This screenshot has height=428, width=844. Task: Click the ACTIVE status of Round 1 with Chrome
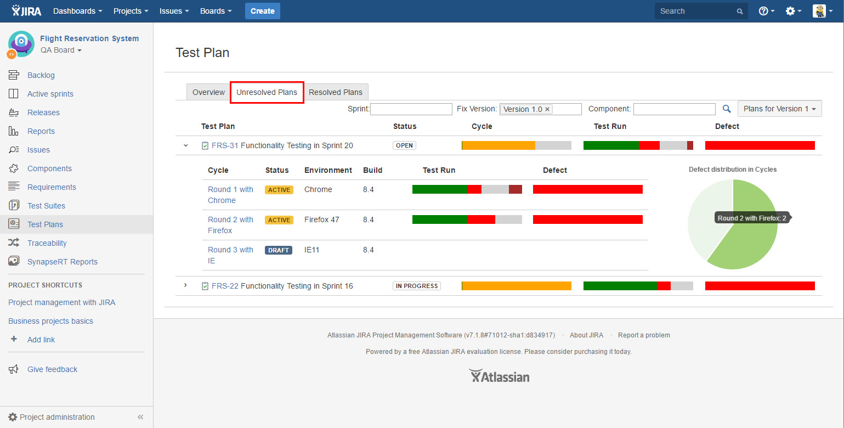click(279, 190)
